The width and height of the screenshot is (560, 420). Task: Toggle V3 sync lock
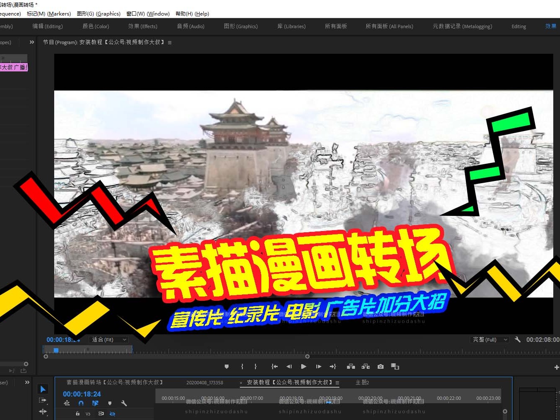[x=101, y=414]
